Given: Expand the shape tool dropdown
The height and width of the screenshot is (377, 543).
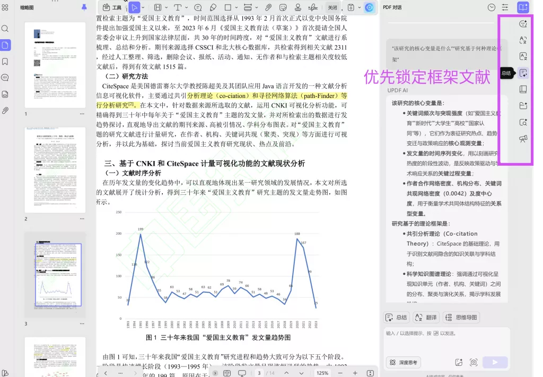Looking at the screenshot, I should click(x=238, y=7).
